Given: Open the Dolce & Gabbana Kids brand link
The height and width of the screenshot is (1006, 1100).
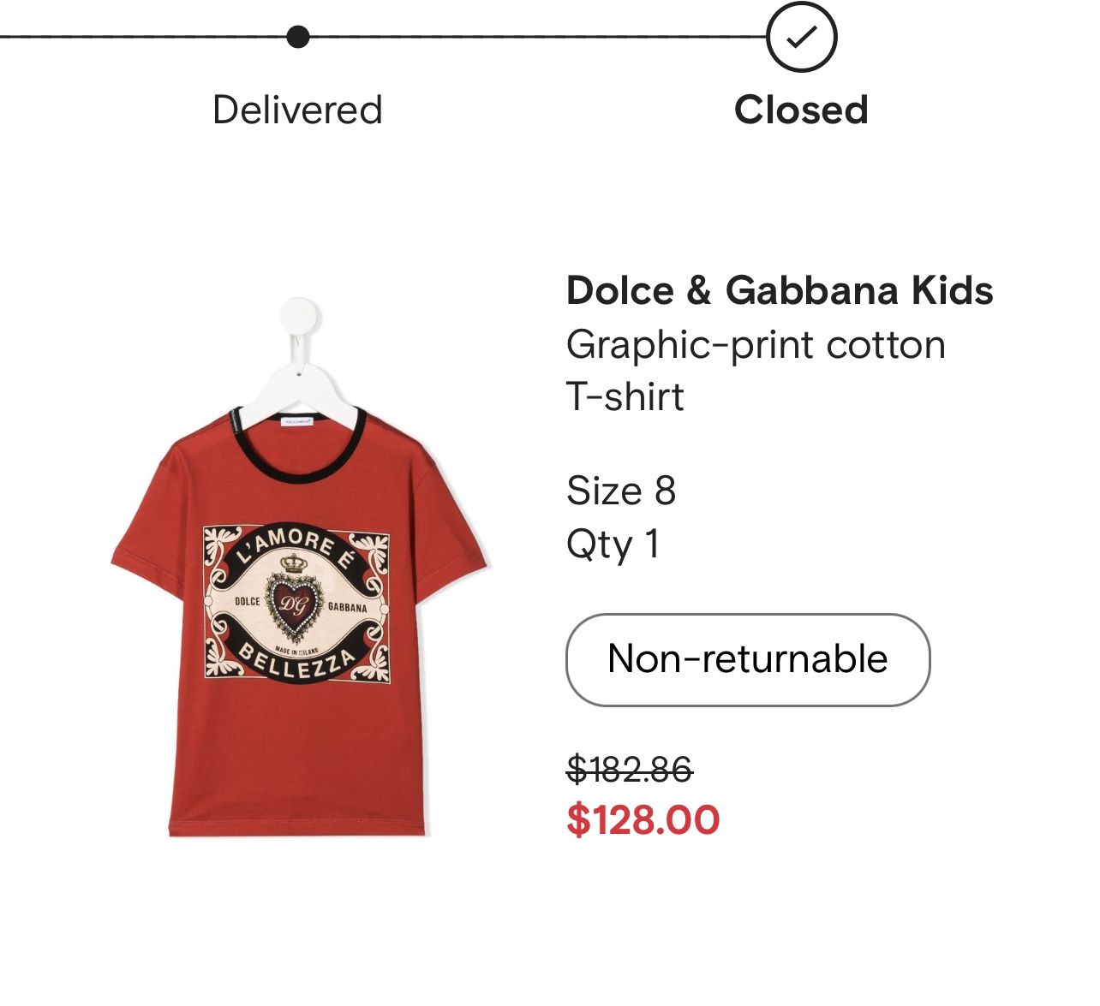Looking at the screenshot, I should [x=780, y=291].
